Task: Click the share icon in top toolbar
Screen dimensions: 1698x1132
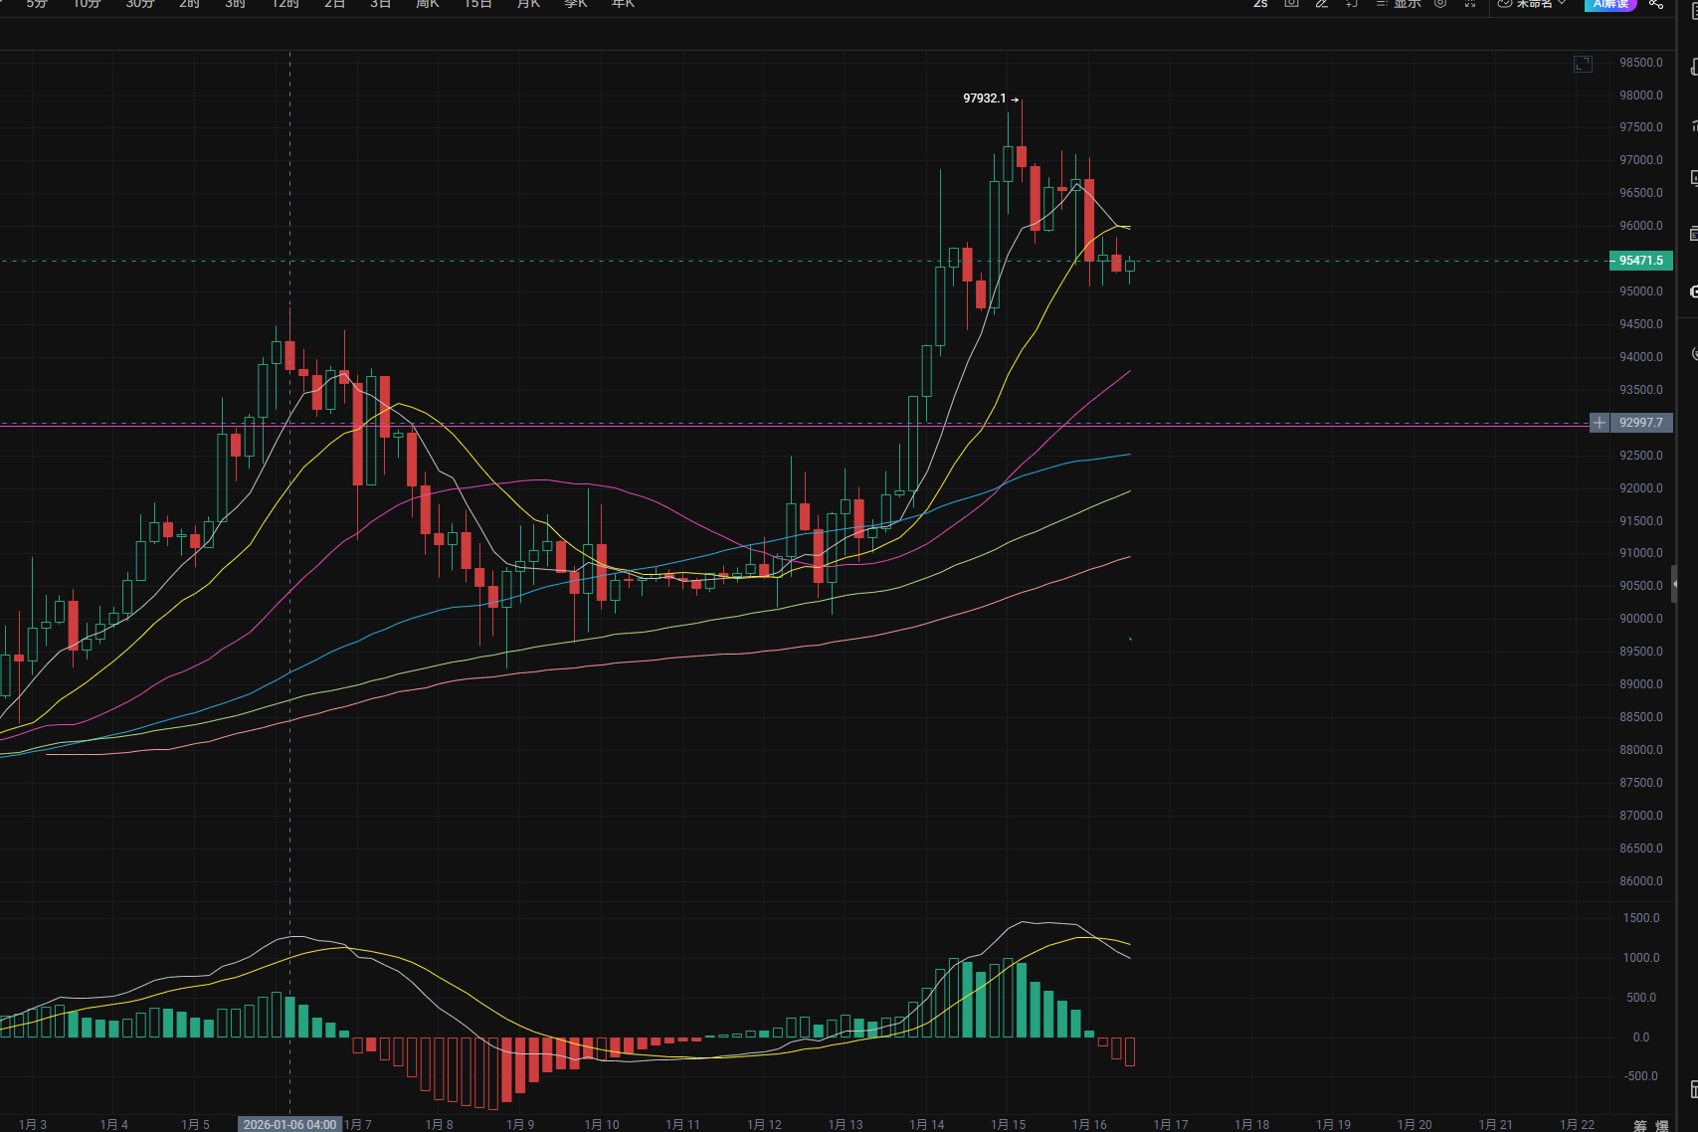Action: point(1655,4)
